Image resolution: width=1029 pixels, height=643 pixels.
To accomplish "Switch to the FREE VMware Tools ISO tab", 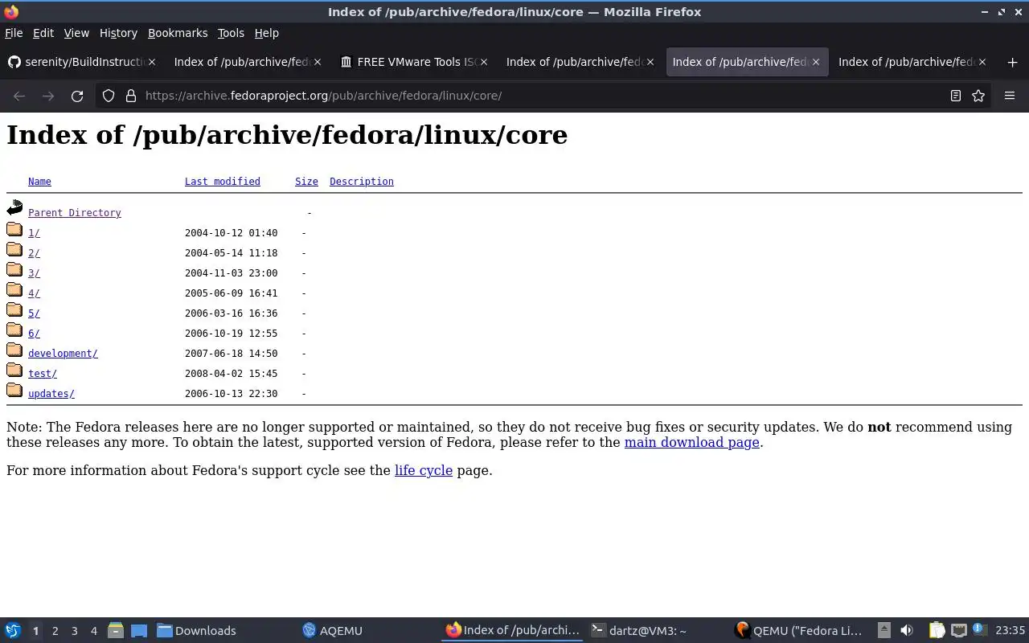I will [414, 62].
